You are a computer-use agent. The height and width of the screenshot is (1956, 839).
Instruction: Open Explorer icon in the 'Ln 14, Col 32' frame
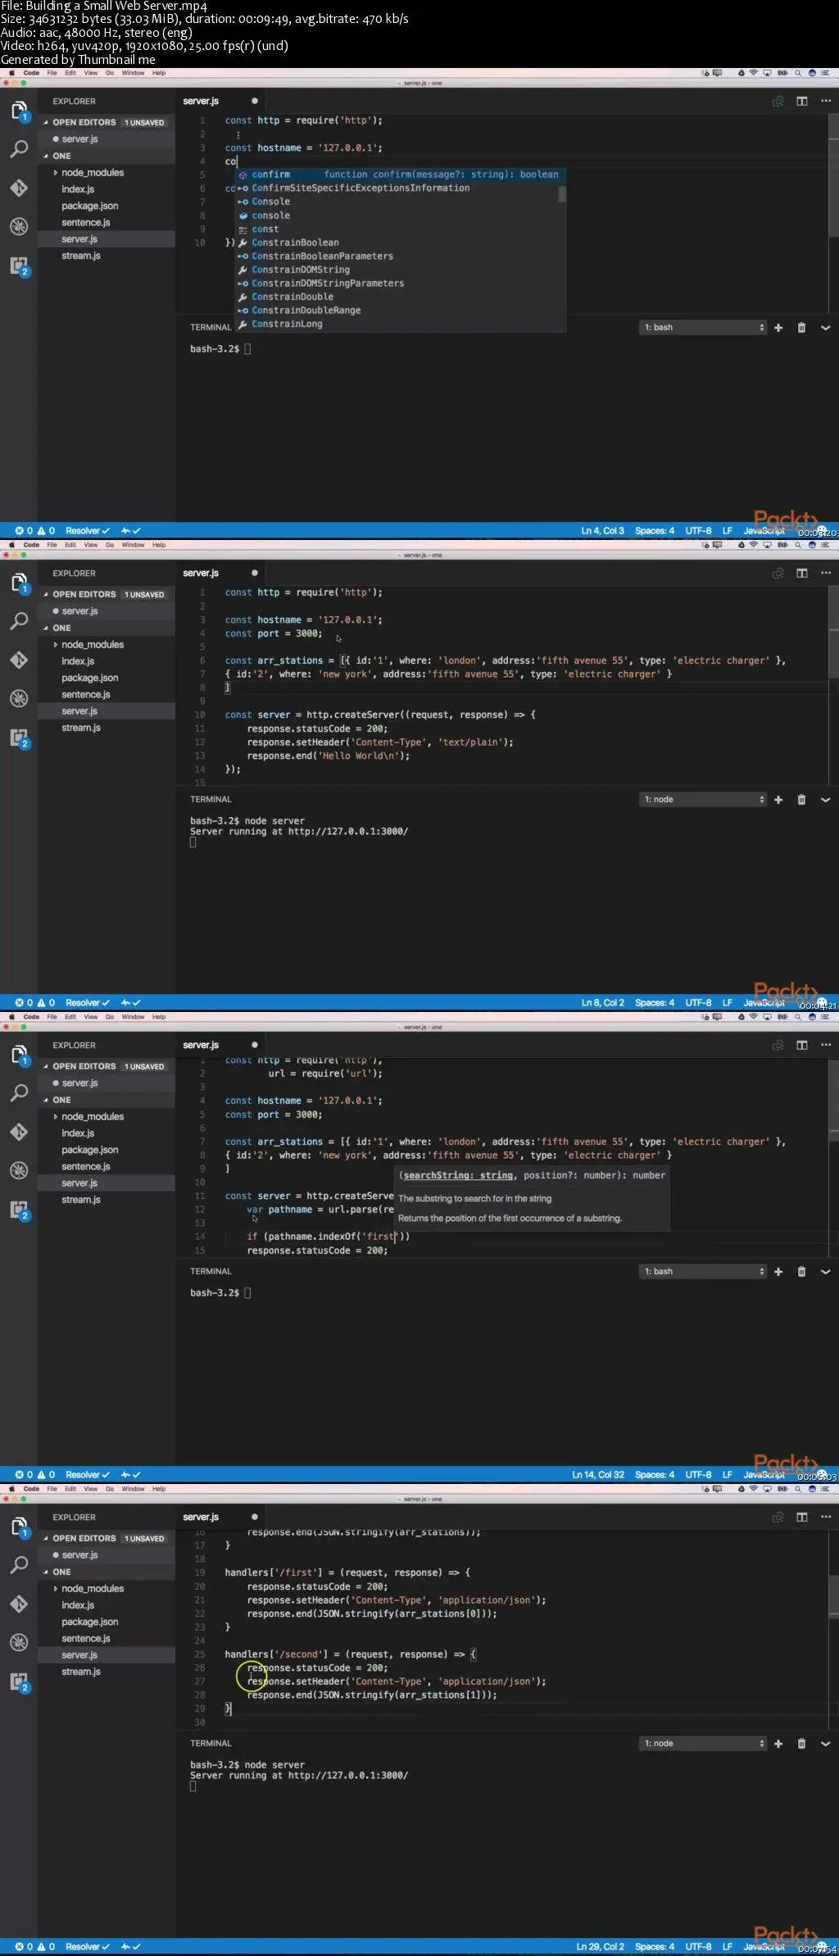tap(19, 1054)
